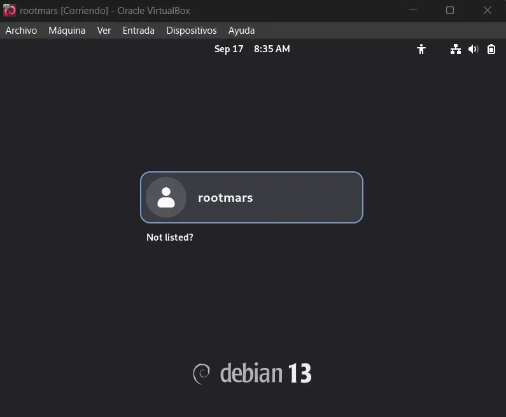Open the accessibility menu icon
The width and height of the screenshot is (506, 417).
click(x=421, y=49)
